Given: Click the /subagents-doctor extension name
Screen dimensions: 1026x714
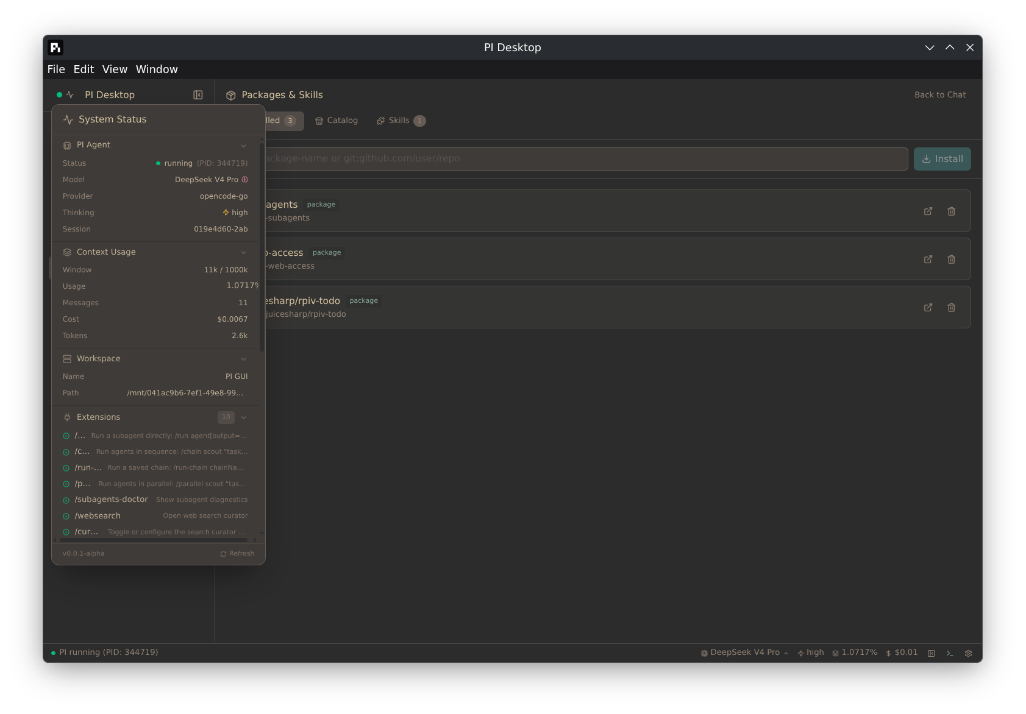Looking at the screenshot, I should point(111,500).
